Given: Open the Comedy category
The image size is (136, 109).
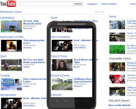Looking at the screenshot, I should pos(5,75).
